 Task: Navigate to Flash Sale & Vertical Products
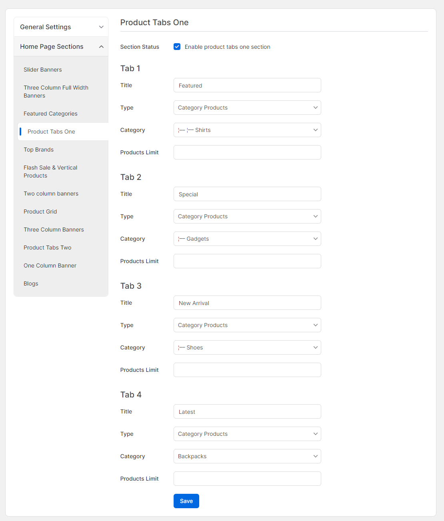pos(50,172)
